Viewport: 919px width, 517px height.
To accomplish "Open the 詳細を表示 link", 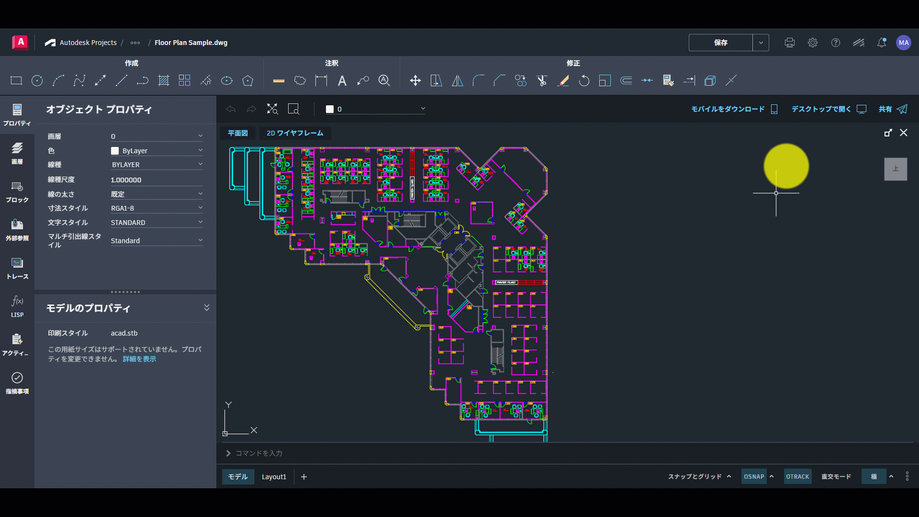I will pyautogui.click(x=139, y=359).
